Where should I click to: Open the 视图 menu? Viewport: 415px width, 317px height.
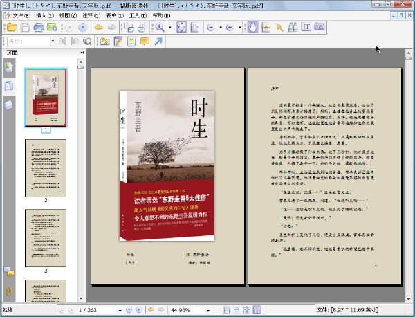tap(68, 16)
